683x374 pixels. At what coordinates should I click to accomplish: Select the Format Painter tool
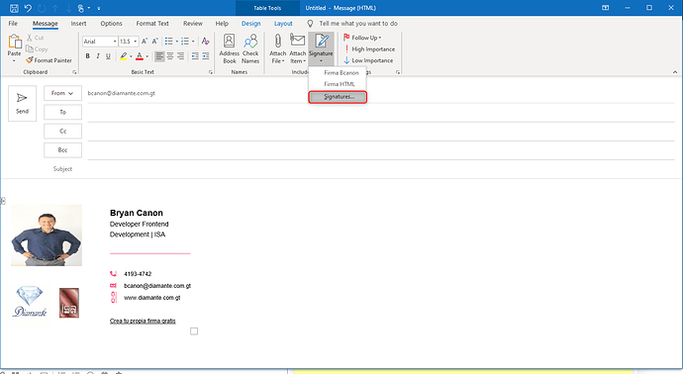(x=49, y=60)
